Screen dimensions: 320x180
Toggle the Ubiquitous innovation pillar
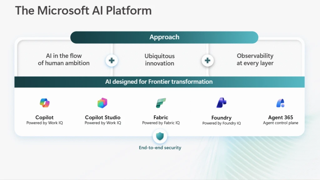[x=159, y=60]
